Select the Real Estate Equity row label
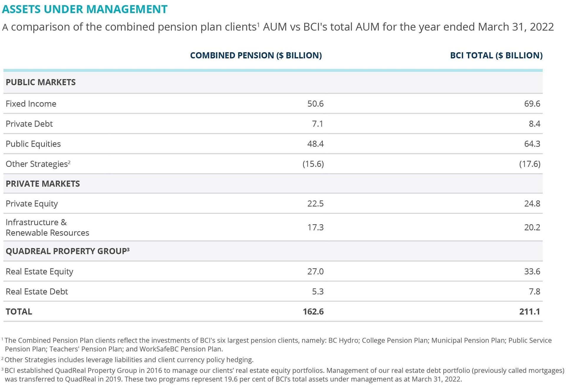 pos(40,272)
